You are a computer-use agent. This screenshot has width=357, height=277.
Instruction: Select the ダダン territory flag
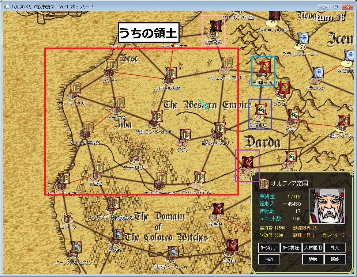point(185,135)
